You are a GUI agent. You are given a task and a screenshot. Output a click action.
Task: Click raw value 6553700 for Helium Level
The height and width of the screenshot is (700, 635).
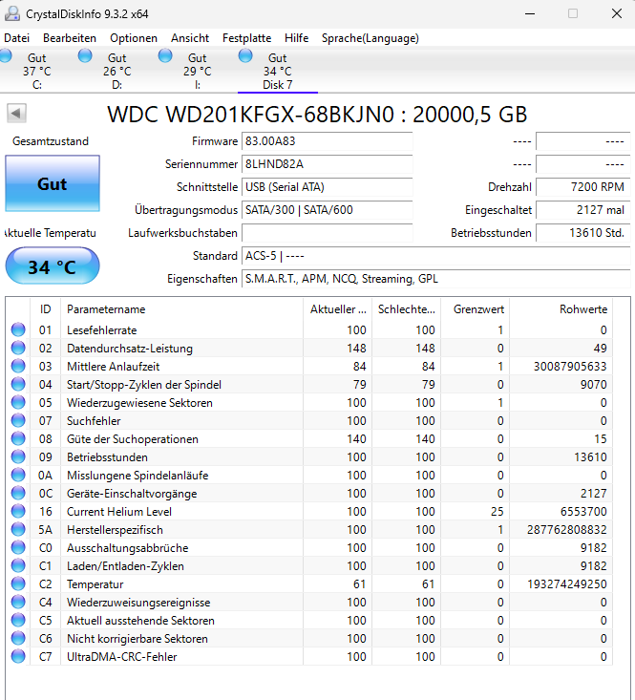coord(583,512)
